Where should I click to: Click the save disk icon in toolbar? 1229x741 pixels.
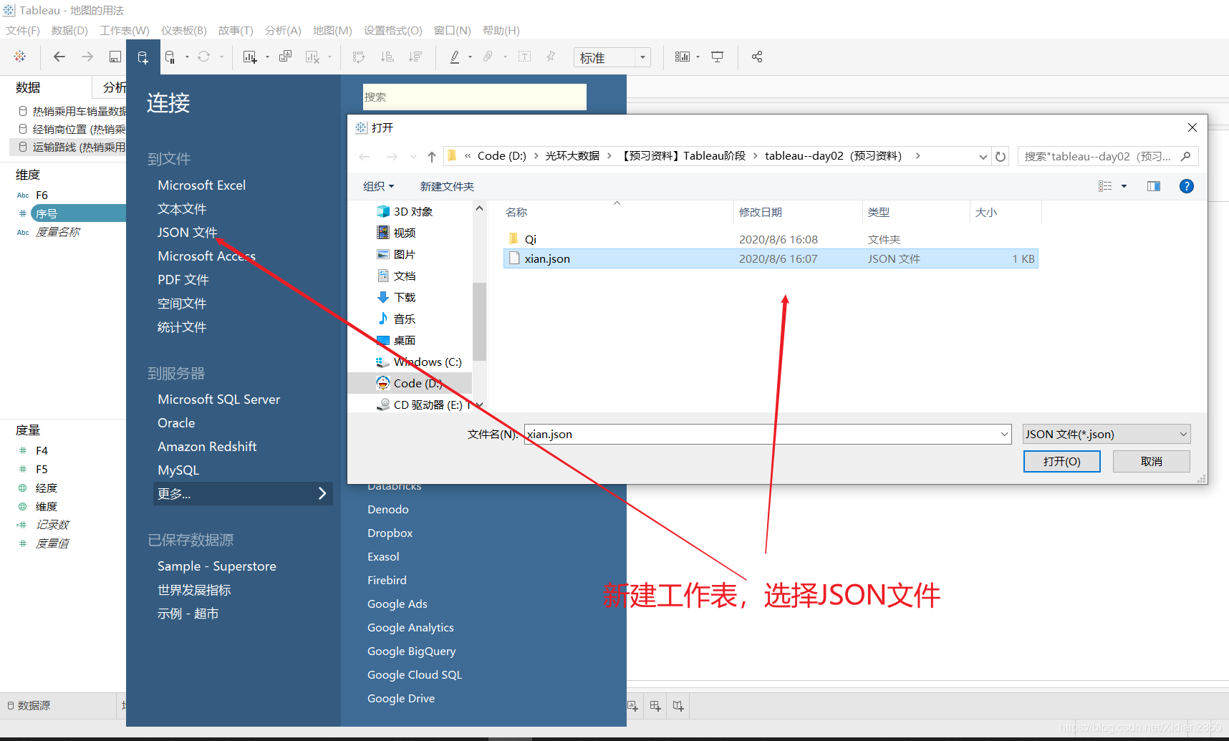tap(115, 57)
